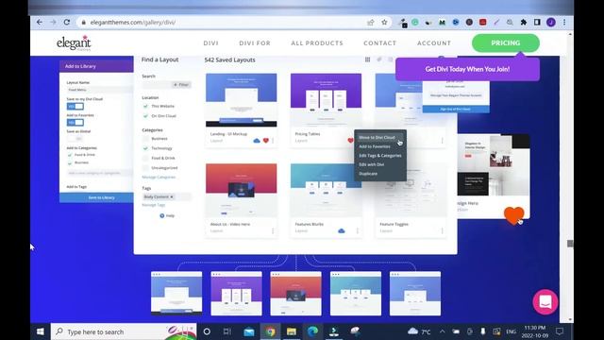This screenshot has width=604, height=340.
Task: Click Windows taskbar search box
Action: point(124,331)
